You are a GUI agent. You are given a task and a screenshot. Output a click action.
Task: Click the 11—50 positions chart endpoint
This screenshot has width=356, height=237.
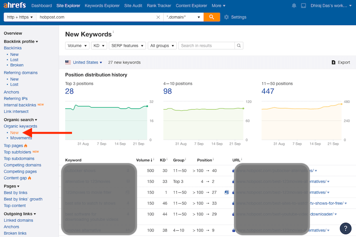[x=341, y=104]
